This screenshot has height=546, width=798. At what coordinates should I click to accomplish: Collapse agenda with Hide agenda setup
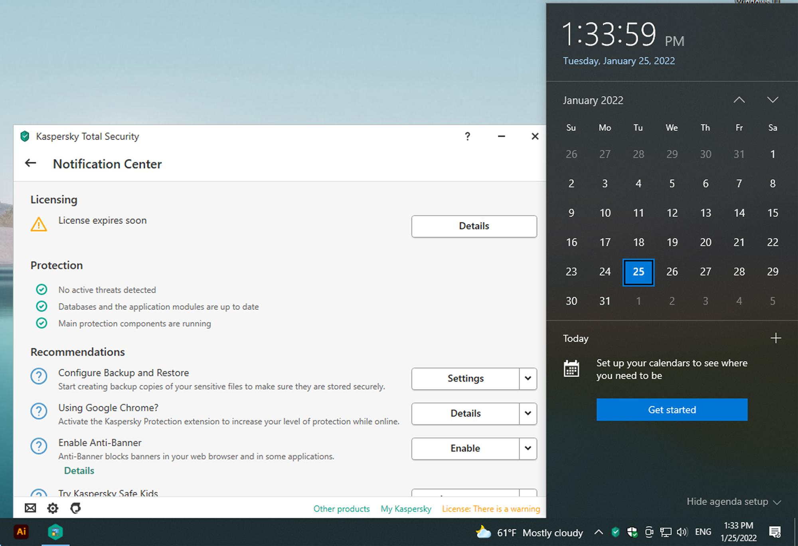point(733,502)
